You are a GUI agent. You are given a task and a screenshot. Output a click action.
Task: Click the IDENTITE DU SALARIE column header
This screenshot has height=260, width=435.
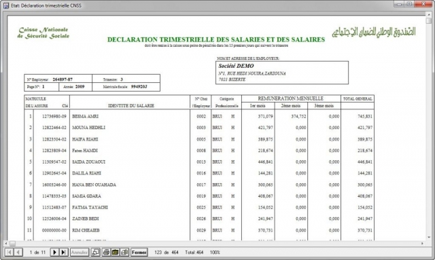click(131, 106)
